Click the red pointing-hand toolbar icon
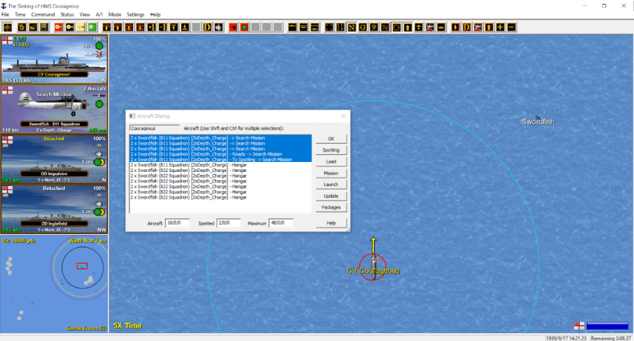Image resolution: width=634 pixels, height=341 pixels. (233, 27)
